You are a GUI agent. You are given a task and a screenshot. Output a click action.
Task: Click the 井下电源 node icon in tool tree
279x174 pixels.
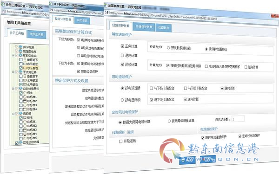(x=20, y=47)
